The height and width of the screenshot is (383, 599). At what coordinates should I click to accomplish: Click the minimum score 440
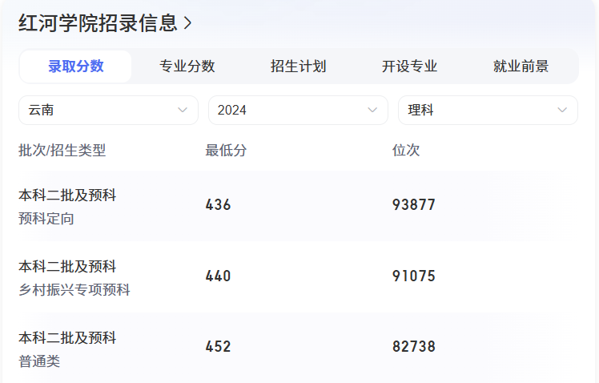click(x=218, y=276)
